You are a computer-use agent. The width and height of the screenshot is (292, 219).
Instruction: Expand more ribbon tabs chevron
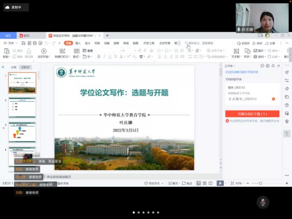pyautogui.click(x=179, y=43)
